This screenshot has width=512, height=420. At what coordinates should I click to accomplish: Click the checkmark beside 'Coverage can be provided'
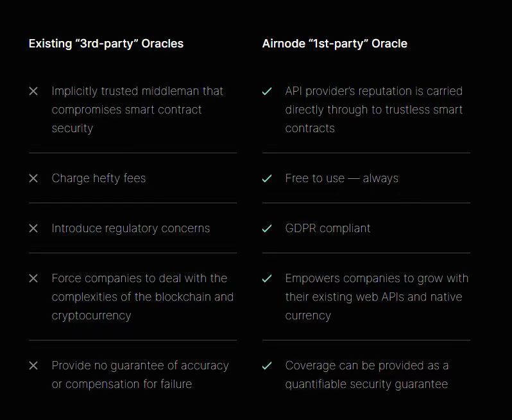point(267,365)
